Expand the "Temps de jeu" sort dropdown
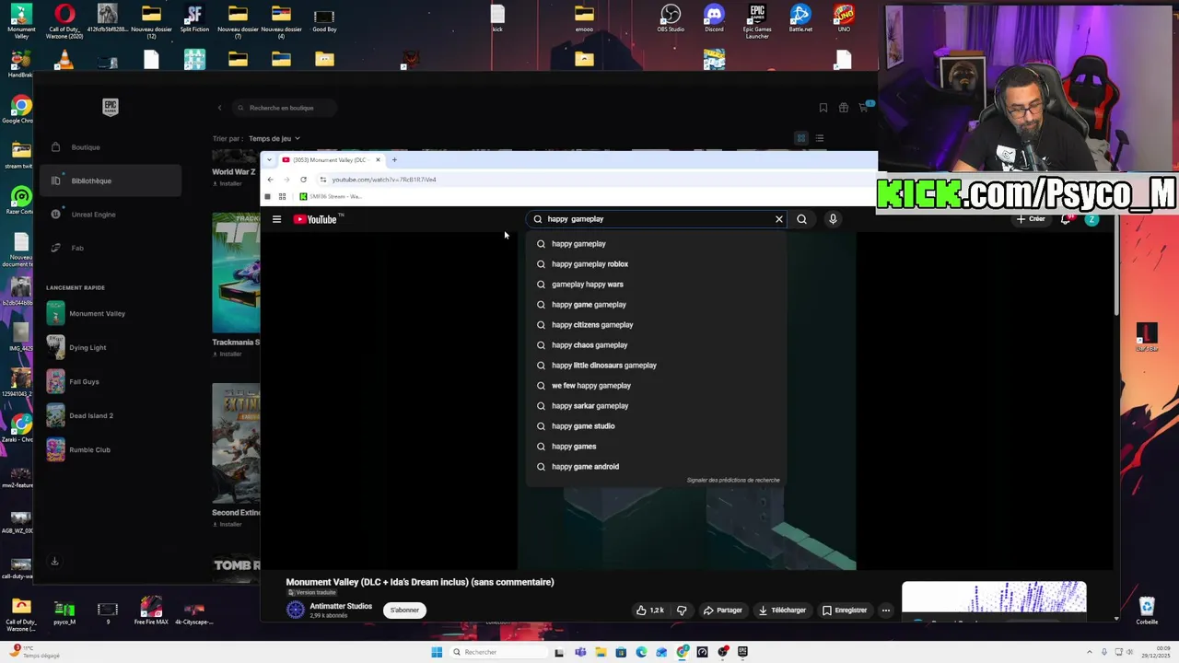This screenshot has width=1179, height=663. 274,139
